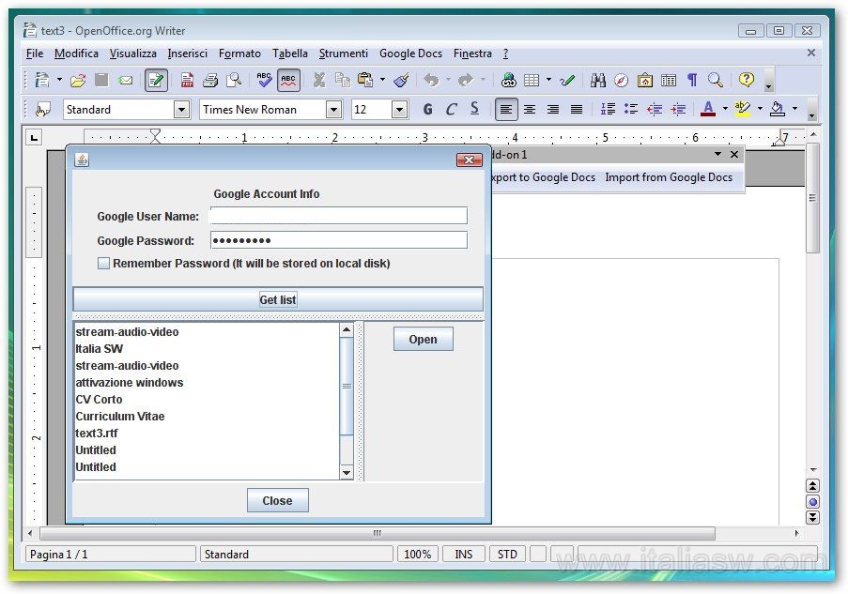
Task: Open the Table dropdown arrow
Action: 548,80
